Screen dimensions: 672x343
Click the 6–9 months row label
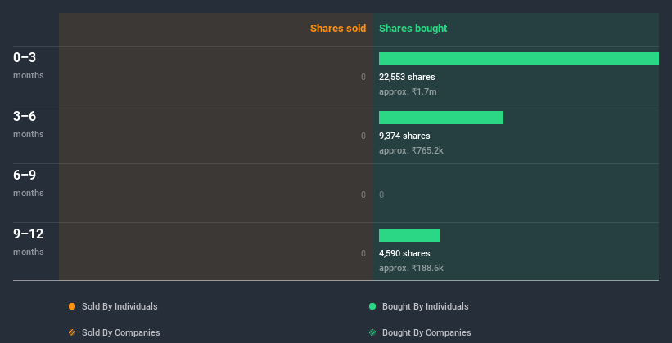[29, 183]
